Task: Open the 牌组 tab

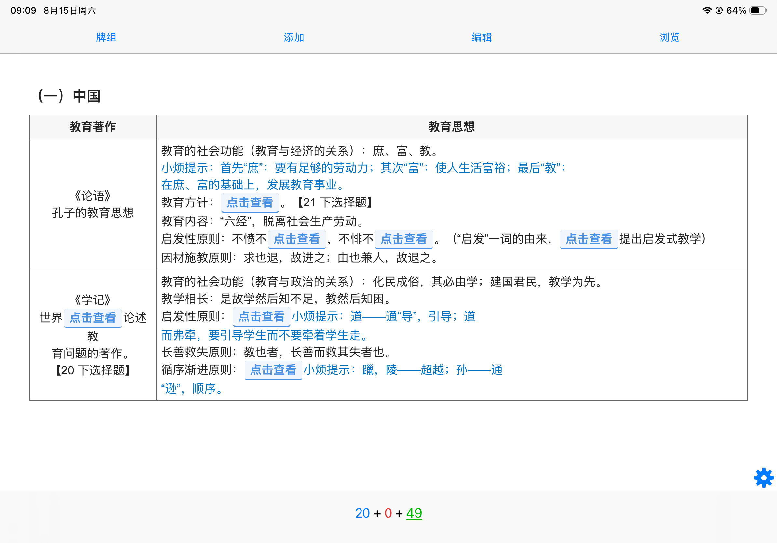Action: [x=106, y=37]
